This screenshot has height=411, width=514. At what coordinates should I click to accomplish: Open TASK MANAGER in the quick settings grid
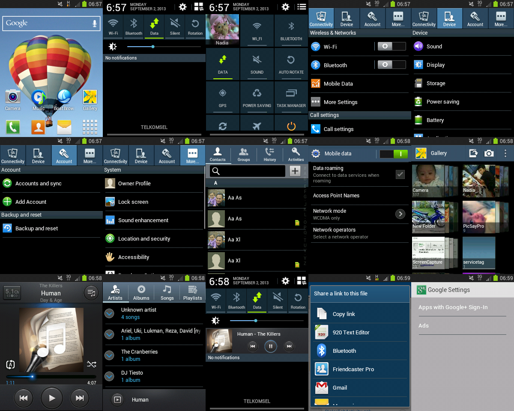(291, 98)
